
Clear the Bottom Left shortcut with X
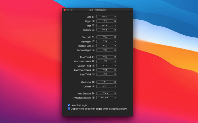coord(115,46)
